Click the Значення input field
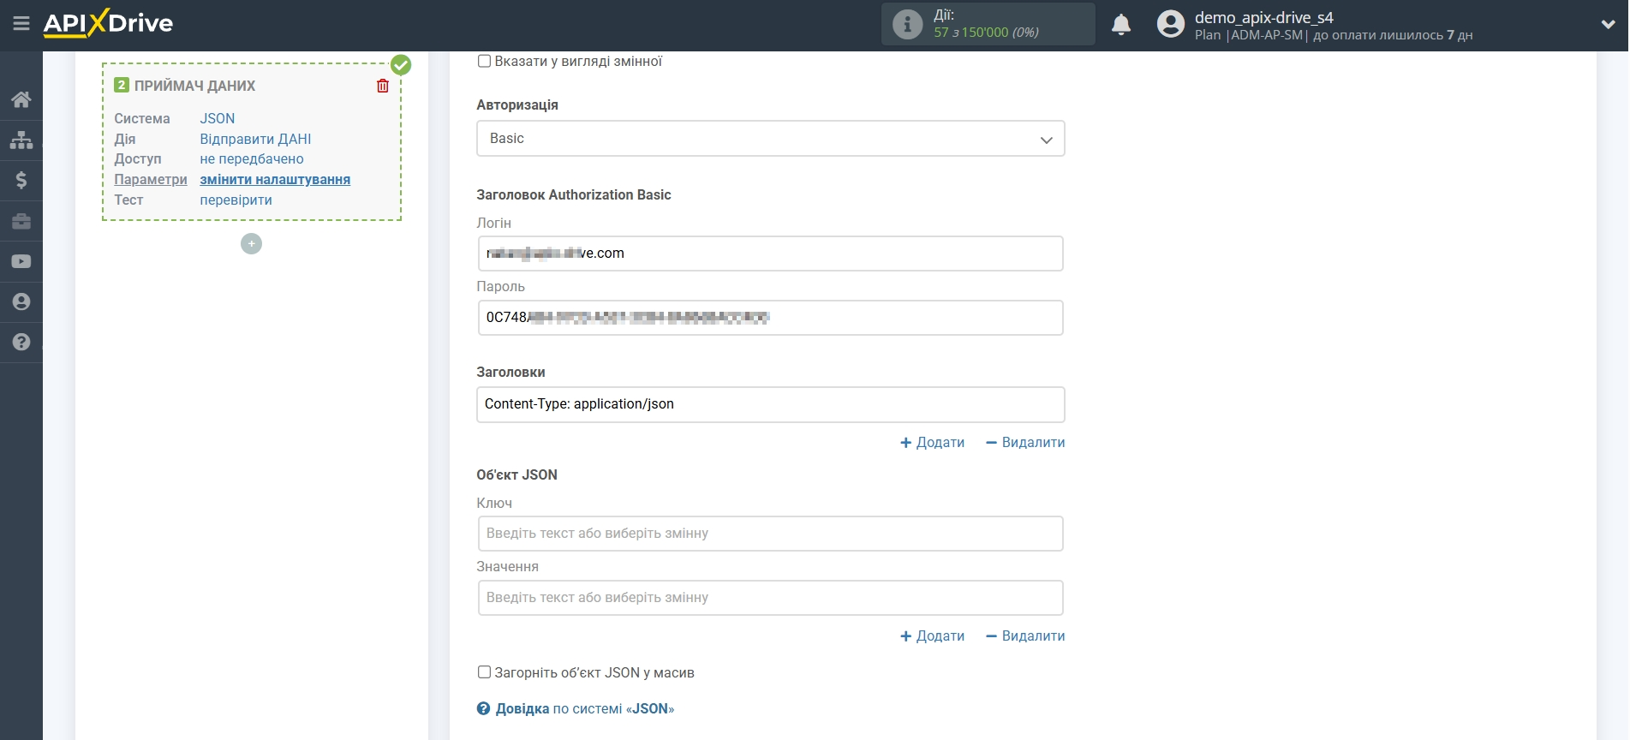Viewport: 1630px width, 740px height. point(770,598)
